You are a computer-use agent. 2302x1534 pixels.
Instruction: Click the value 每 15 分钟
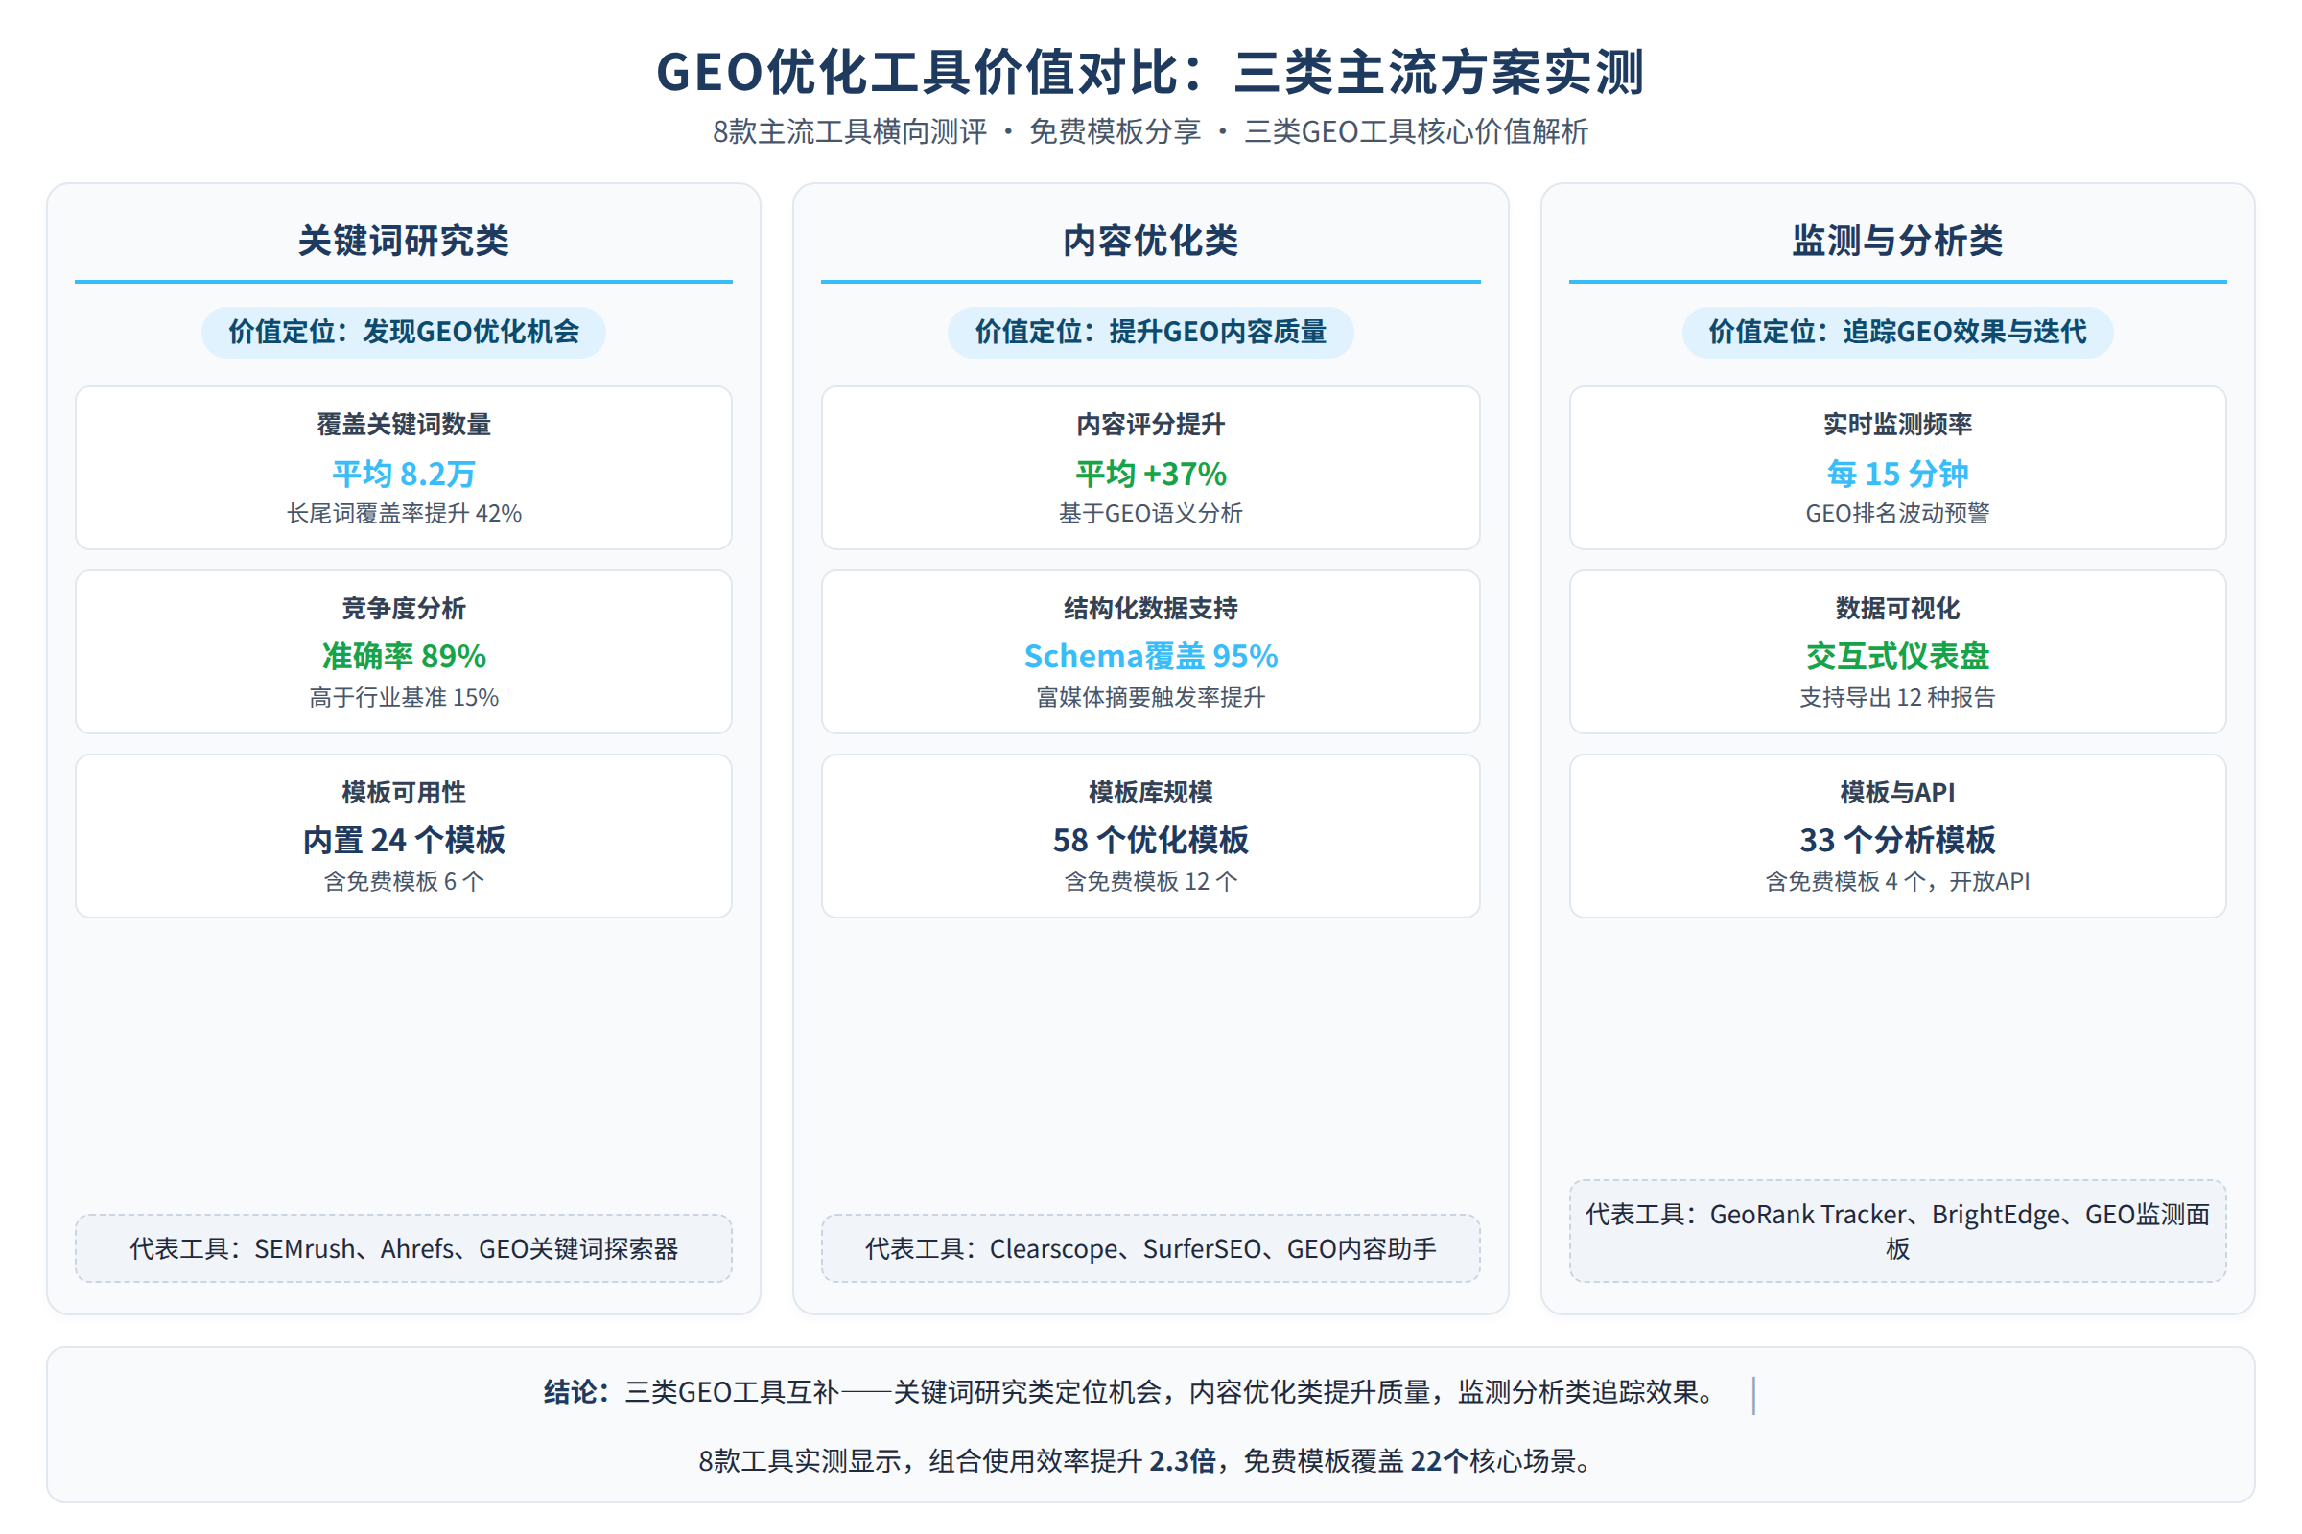tap(1897, 474)
